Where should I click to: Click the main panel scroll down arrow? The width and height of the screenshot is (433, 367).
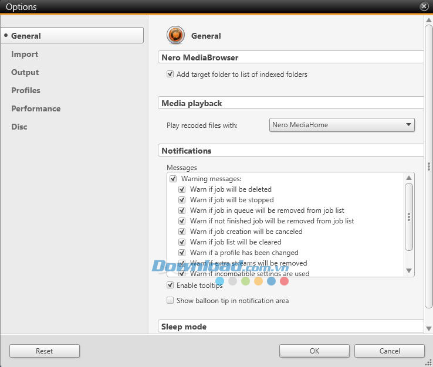(428, 329)
